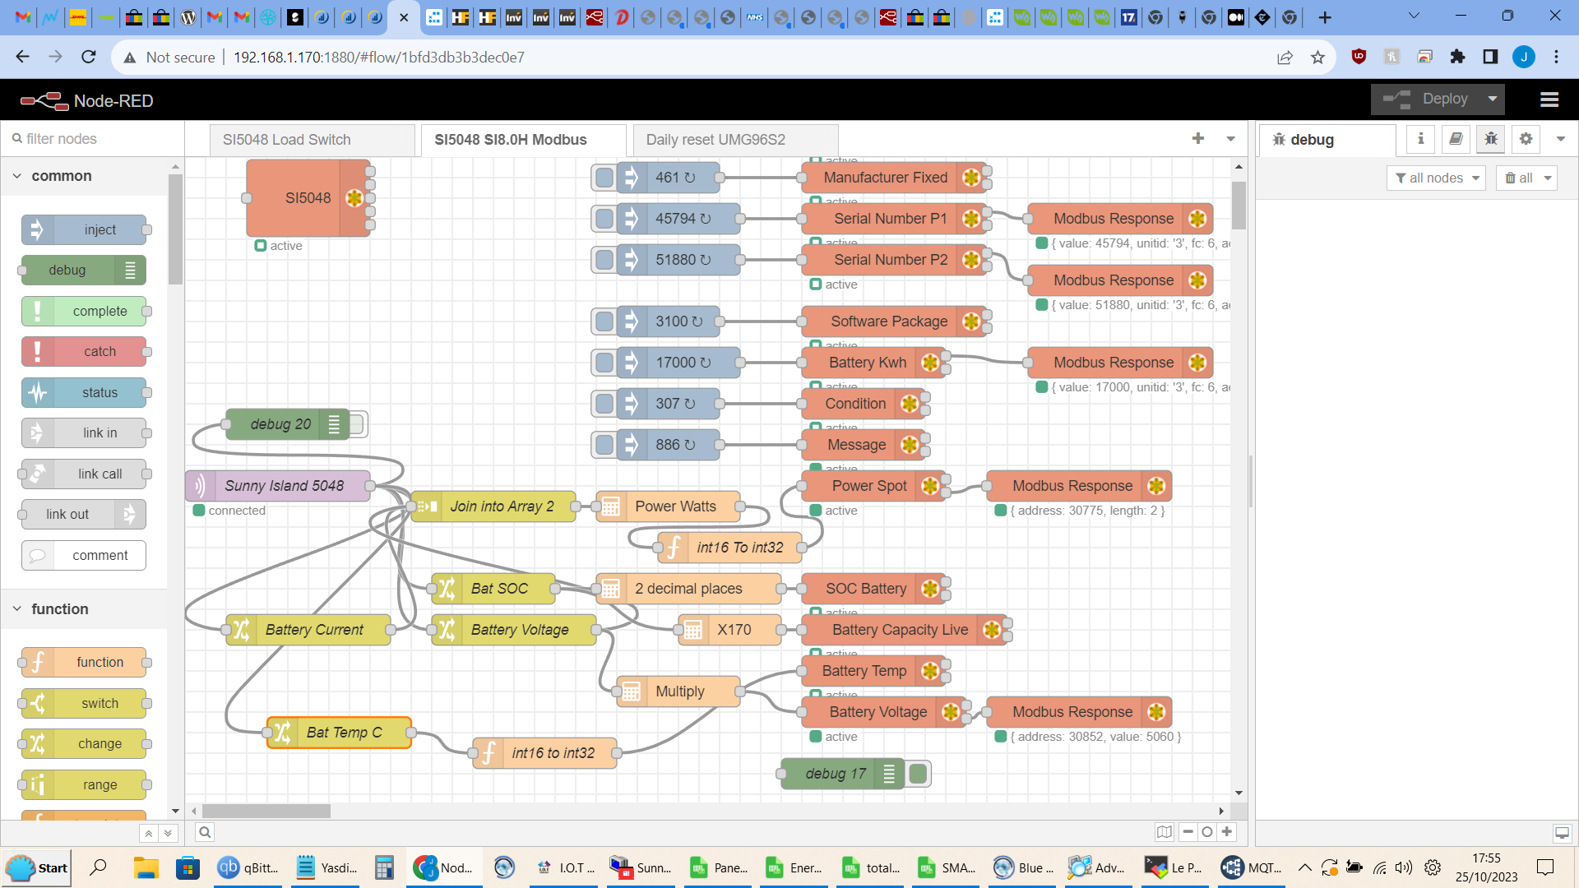Expand all palette categories down arrows
Viewport: 1579px width, 888px height.
point(168,833)
